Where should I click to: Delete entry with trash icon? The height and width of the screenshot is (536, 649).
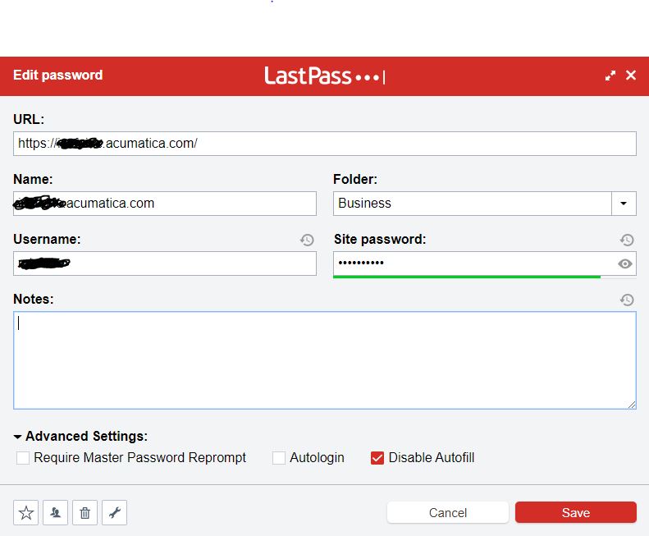(x=85, y=512)
